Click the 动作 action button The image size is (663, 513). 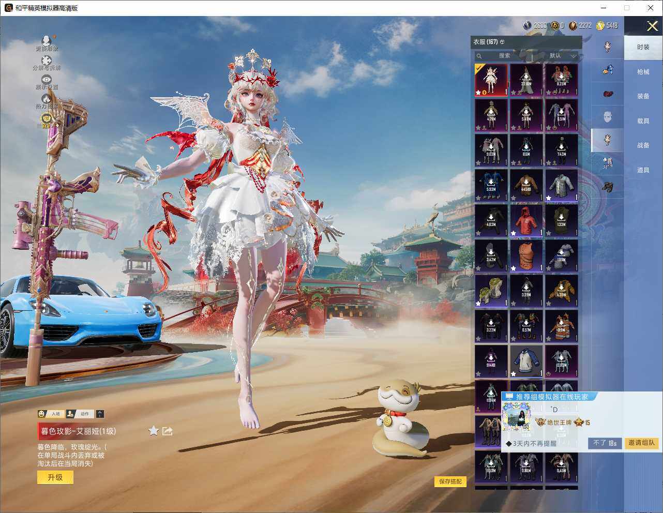[x=80, y=414]
